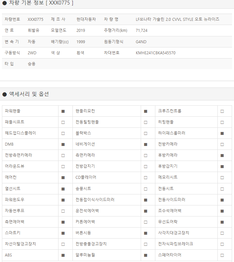Image resolution: width=234 pixels, height=262 pixels.
Task: Check the 전방측면카메라 option box
Action: (x=63, y=155)
